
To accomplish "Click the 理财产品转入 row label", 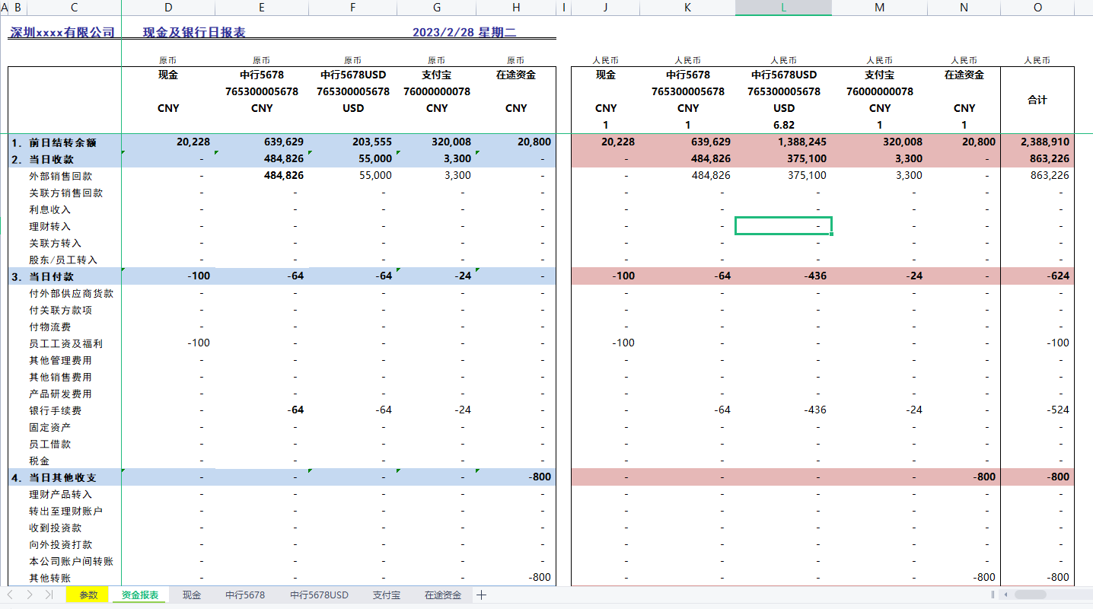I will pos(61,494).
